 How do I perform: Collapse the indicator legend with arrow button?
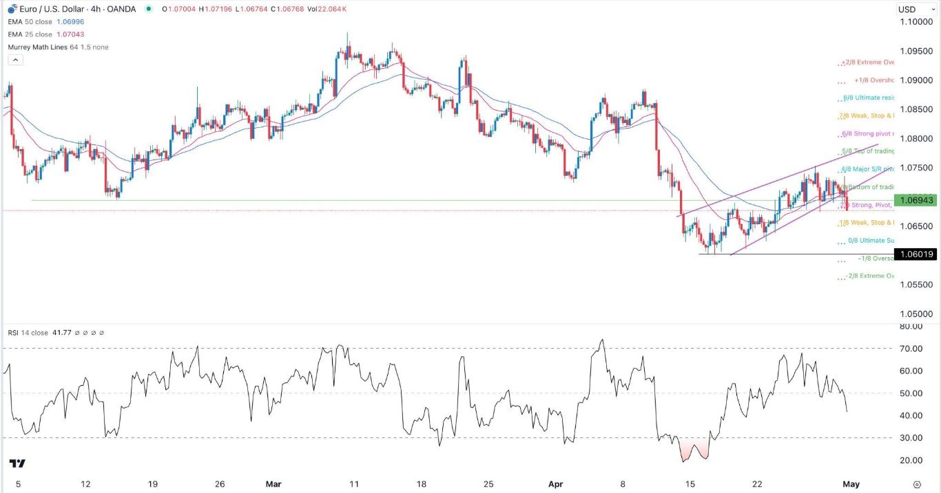15,60
